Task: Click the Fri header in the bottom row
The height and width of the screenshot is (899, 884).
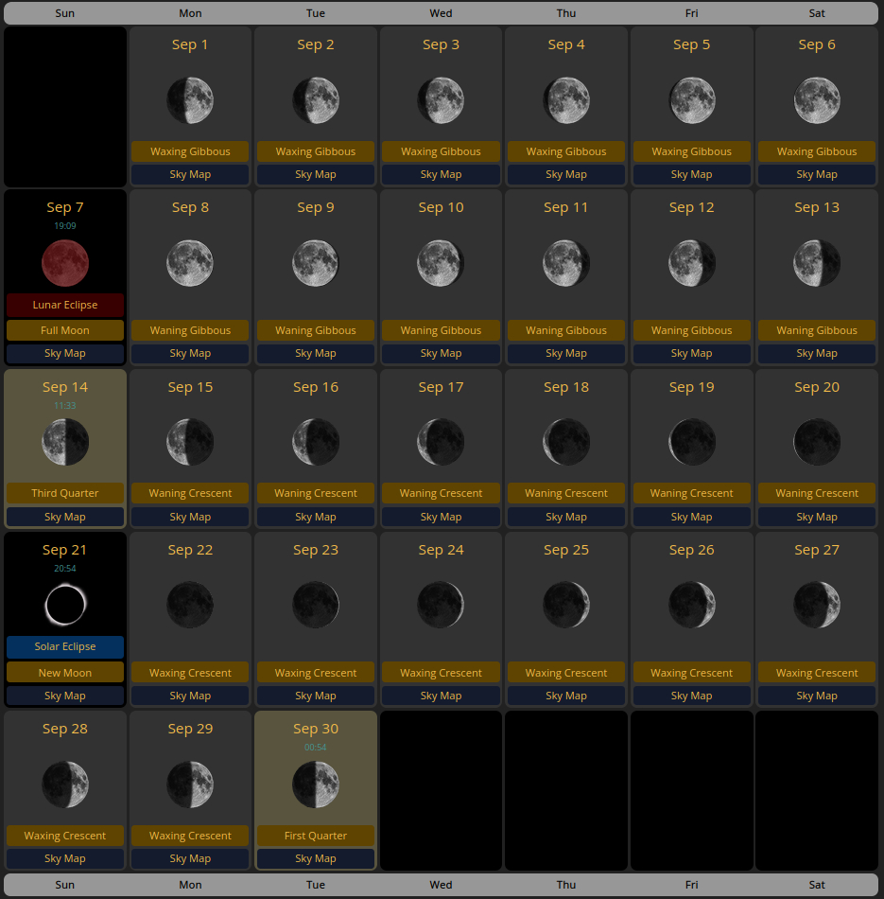Action: (691, 885)
